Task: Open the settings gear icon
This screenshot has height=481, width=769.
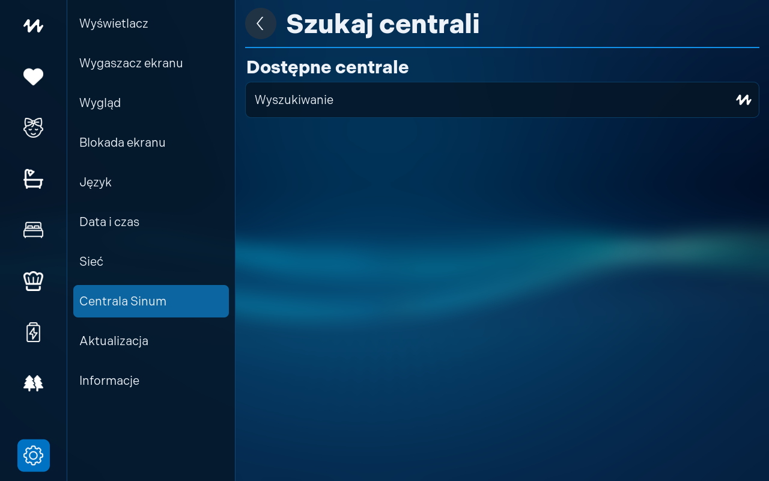Action: tap(34, 456)
